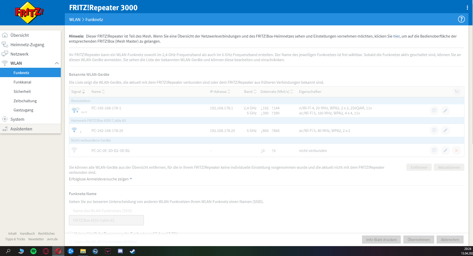
Task: Open Valorant from the taskbar
Action: [x=108, y=251]
